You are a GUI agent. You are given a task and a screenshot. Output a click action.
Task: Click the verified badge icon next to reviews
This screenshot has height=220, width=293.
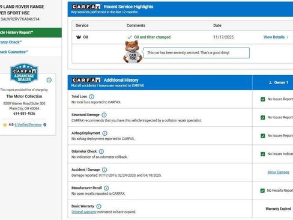click(x=45, y=124)
